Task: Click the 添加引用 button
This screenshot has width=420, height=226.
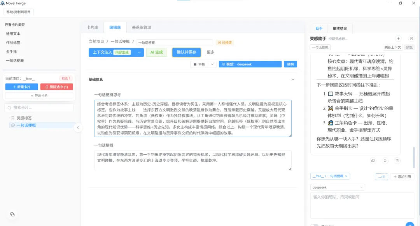Action: click(x=402, y=177)
